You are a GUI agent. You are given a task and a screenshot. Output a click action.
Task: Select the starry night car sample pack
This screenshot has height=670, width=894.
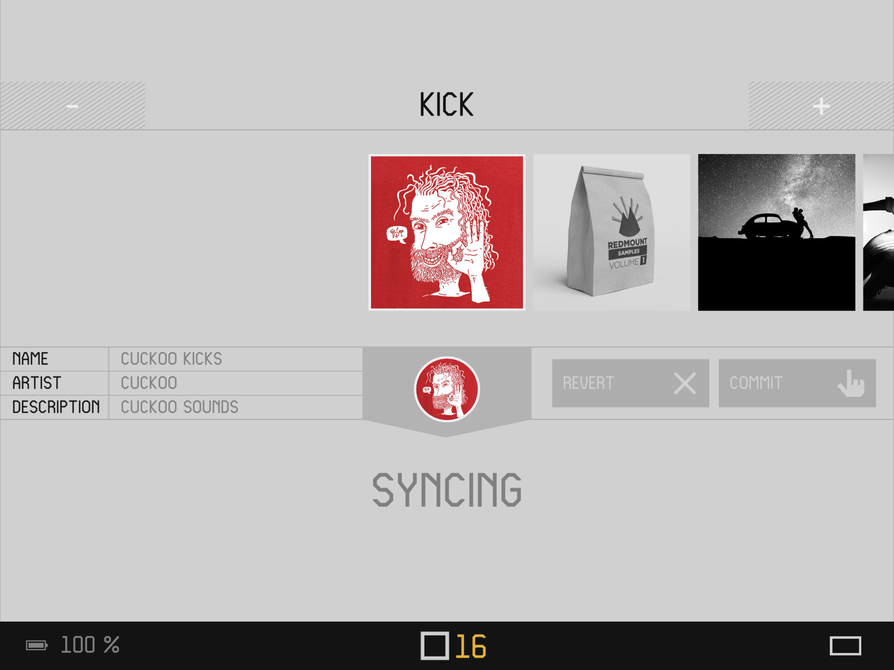[x=776, y=232]
